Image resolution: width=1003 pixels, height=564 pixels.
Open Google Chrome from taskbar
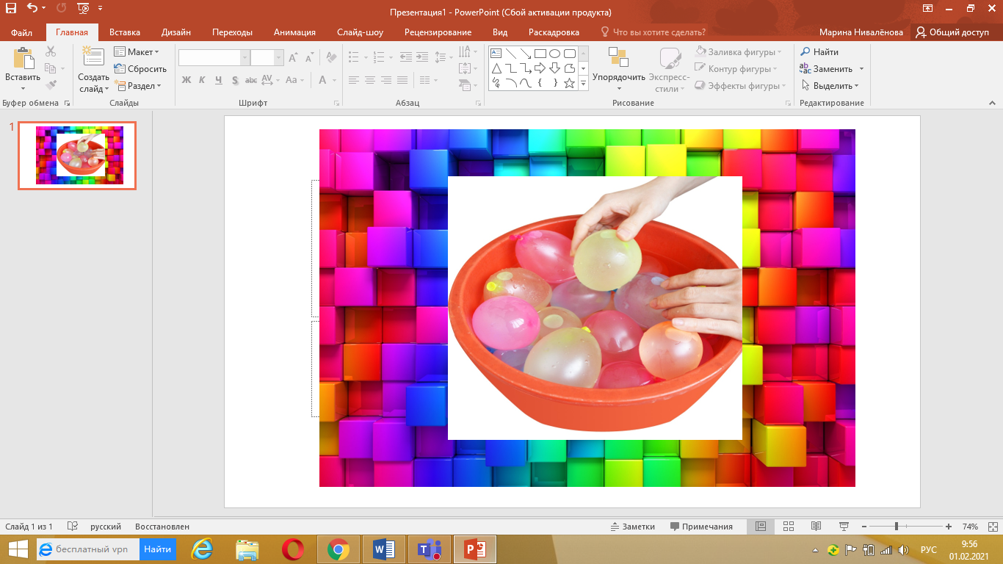coord(338,549)
